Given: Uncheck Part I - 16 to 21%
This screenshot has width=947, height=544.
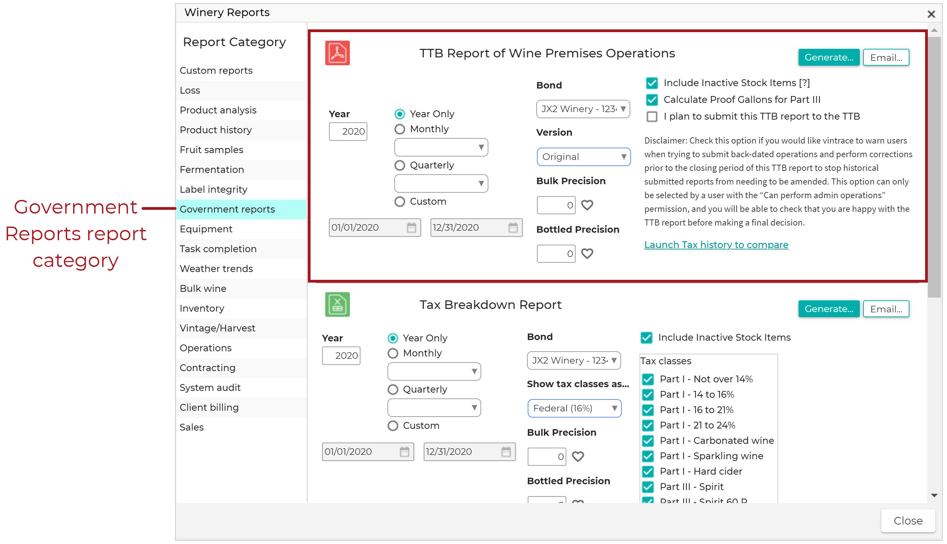Looking at the screenshot, I should click(x=647, y=410).
